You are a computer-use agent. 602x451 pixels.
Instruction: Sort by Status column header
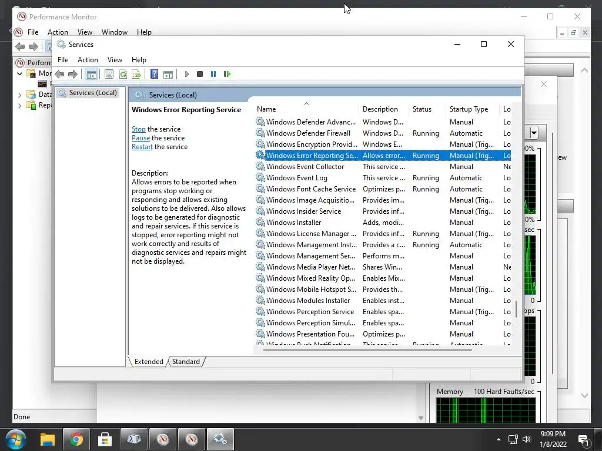tap(427, 109)
